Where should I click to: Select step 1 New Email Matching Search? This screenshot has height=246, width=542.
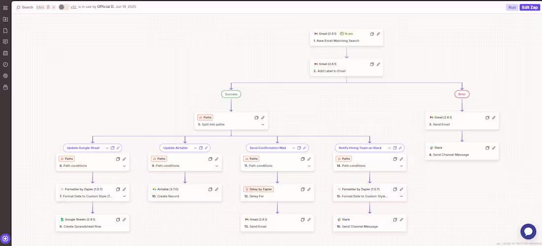point(346,37)
